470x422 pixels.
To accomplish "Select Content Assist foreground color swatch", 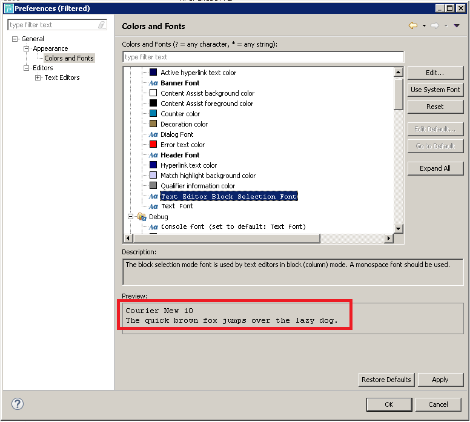I will (153, 103).
